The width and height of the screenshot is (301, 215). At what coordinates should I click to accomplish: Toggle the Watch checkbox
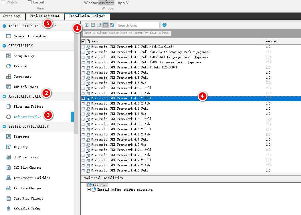click(x=3, y=2)
